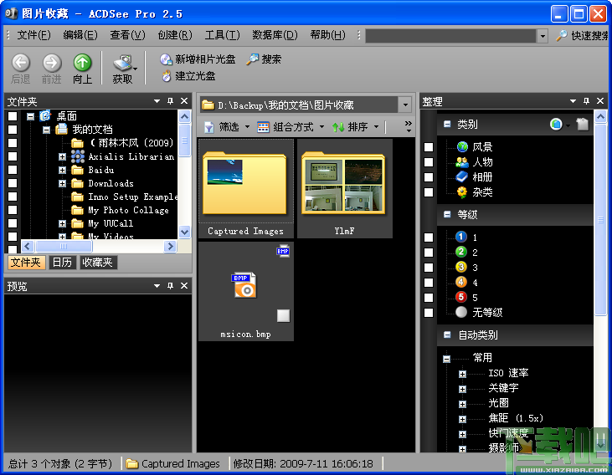Open the quick search box dropdown
Viewport: 612px width, 475px height.
543,36
